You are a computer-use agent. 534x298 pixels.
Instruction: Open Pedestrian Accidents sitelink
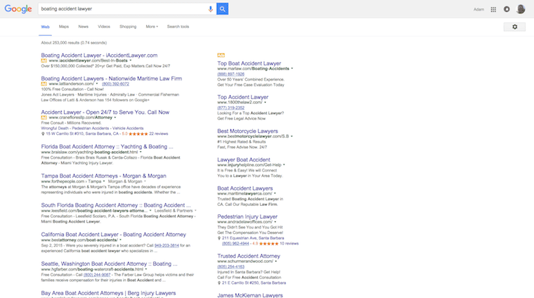90,129
